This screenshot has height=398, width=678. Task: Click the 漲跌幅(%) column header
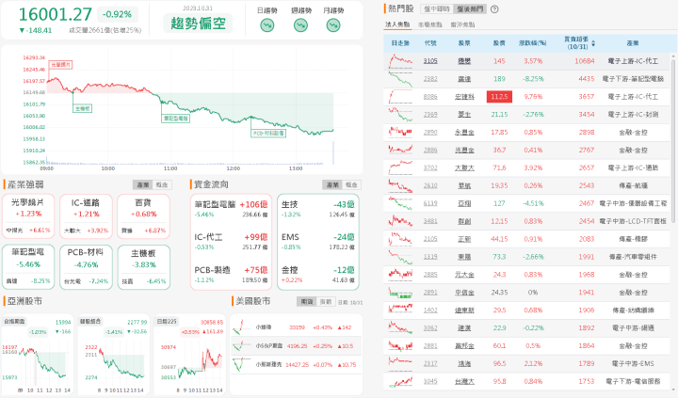(533, 43)
